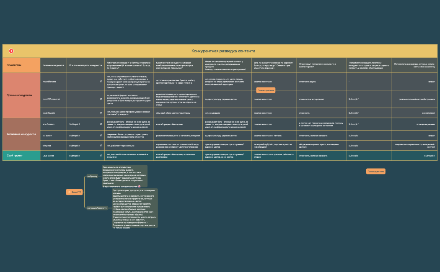The width and height of the screenshot is (440, 272).
Task: Select the floating topic below the table
Action: (375, 171)
